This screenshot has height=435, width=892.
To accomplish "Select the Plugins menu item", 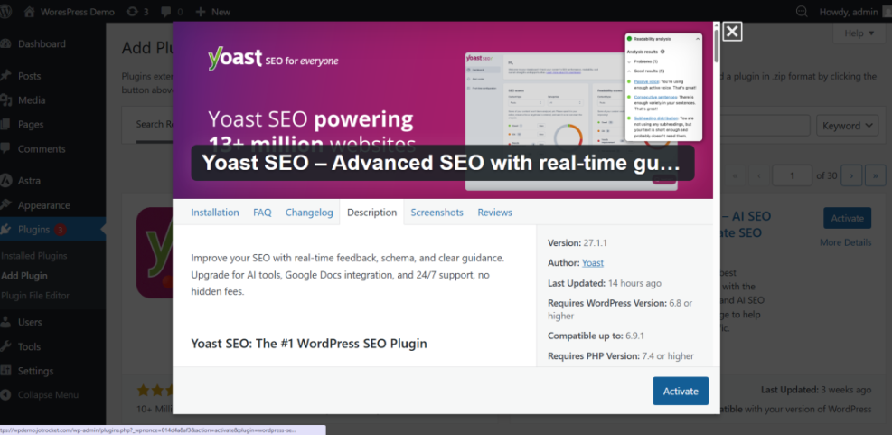I will [33, 230].
